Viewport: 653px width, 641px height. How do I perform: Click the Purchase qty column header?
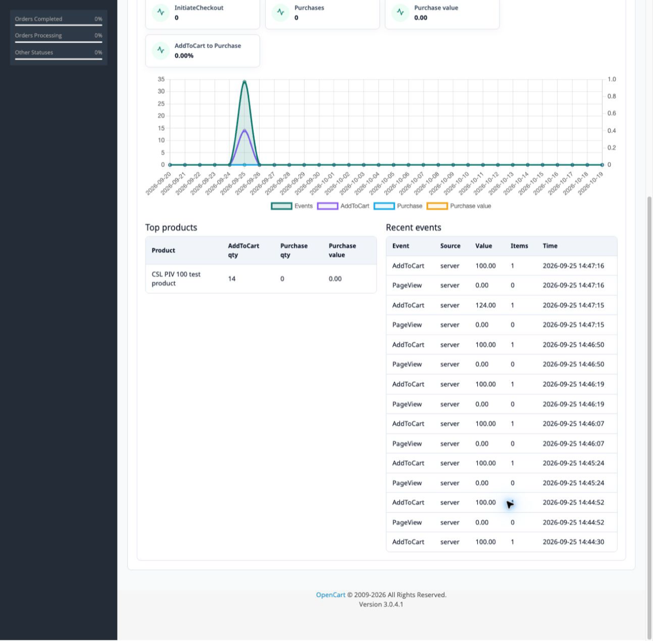tap(294, 251)
